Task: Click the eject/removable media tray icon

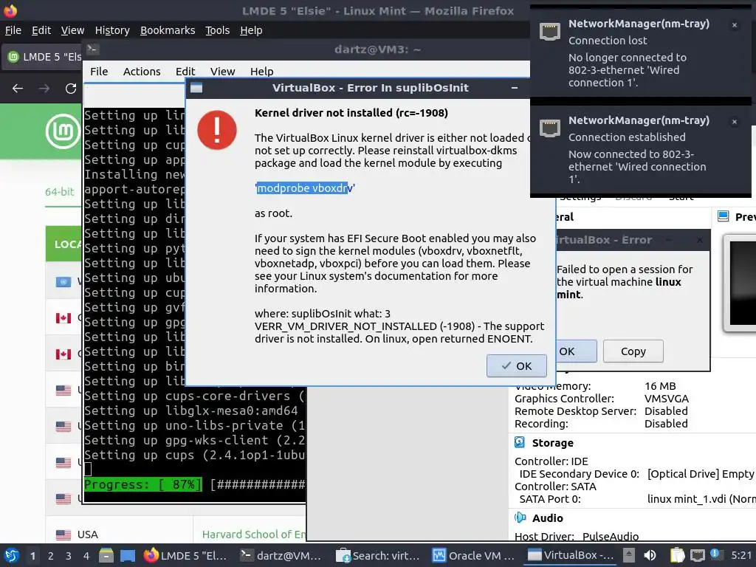Action: (629, 555)
